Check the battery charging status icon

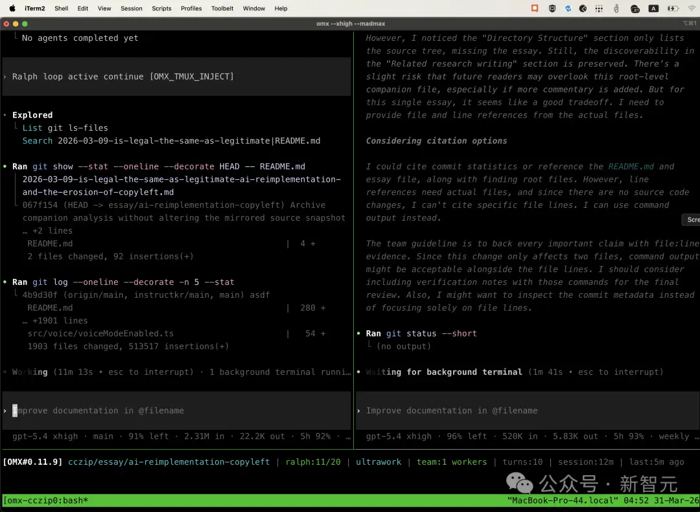tap(672, 8)
